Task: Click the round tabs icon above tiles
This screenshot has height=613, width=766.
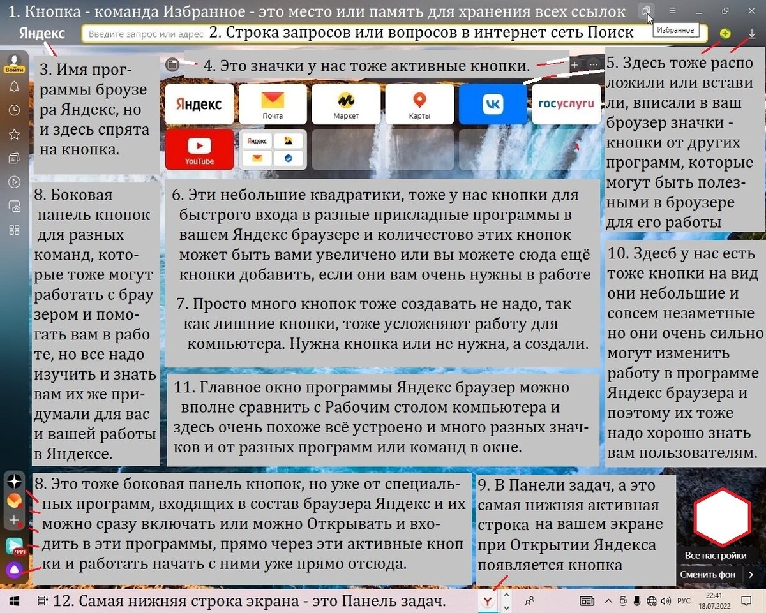Action: (x=171, y=64)
